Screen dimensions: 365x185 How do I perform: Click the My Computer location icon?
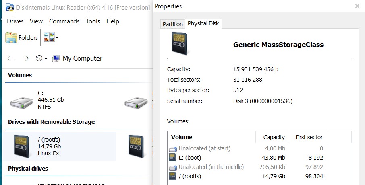[x=56, y=58]
